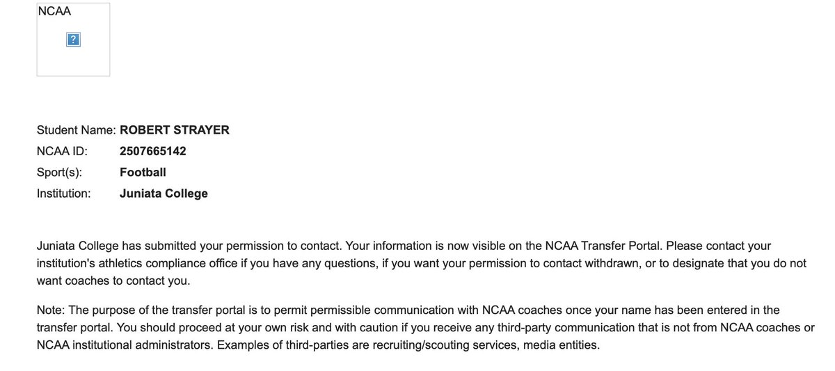This screenshot has height=371, width=835.
Task: Click the word "Note:" in second paragraph
Action: tap(52, 309)
